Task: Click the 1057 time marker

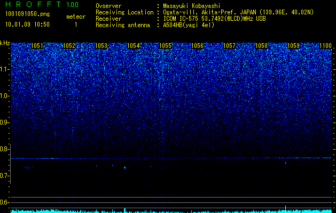Action: [229, 46]
